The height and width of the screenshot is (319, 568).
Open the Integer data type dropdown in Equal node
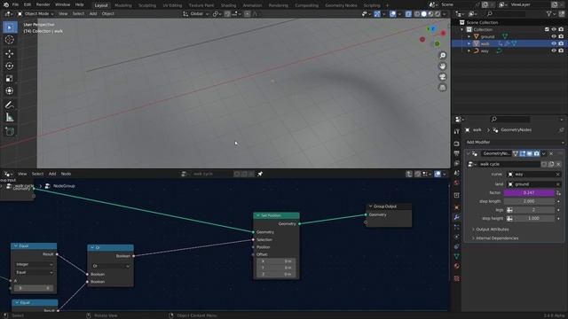[34, 264]
